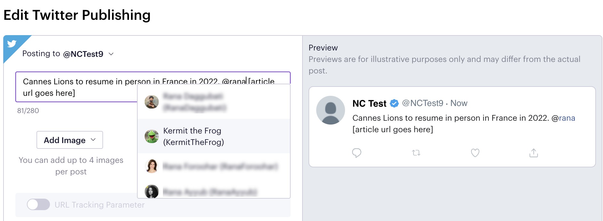Click the @NCTest9 account name in Posting to
The image size is (603, 221).
tap(83, 54)
